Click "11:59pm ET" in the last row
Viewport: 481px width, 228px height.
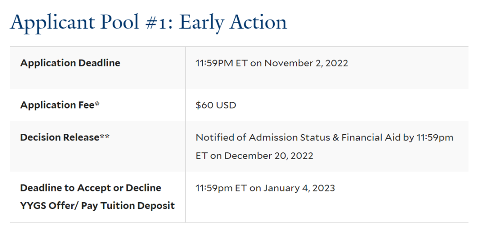click(x=221, y=188)
